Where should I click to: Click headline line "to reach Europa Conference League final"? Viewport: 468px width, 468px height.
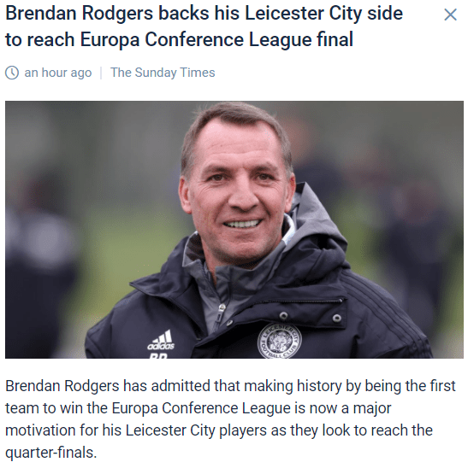click(179, 39)
